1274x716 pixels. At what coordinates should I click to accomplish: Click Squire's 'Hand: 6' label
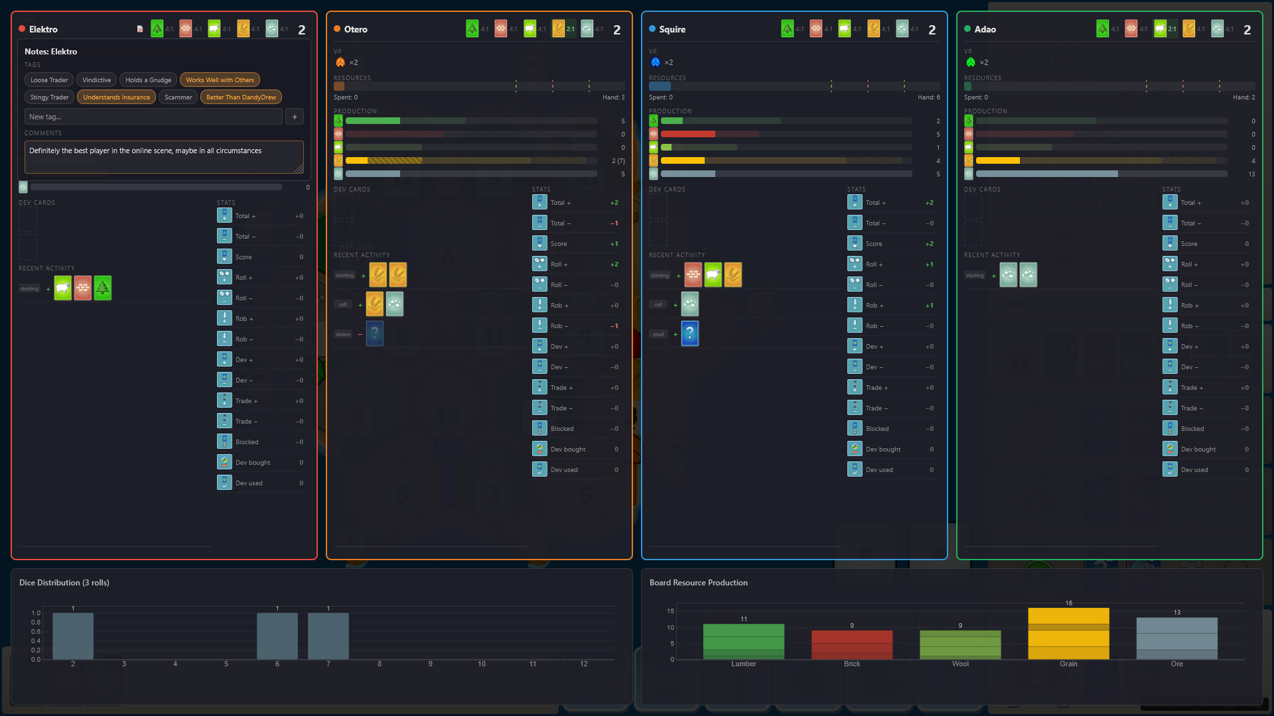tap(929, 97)
